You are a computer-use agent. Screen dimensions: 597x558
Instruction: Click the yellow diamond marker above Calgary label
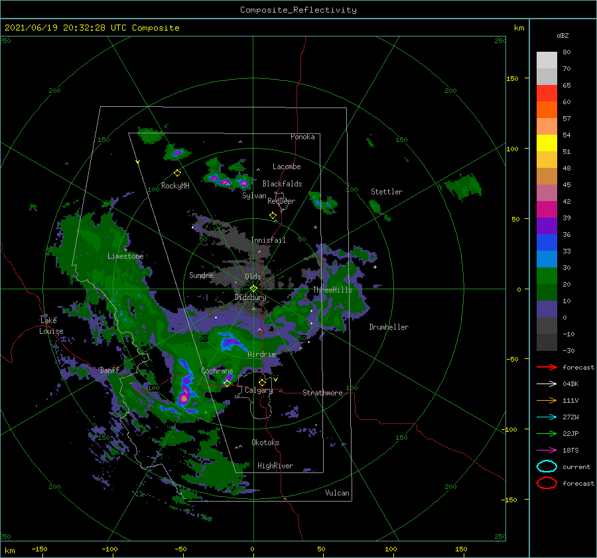tap(262, 382)
